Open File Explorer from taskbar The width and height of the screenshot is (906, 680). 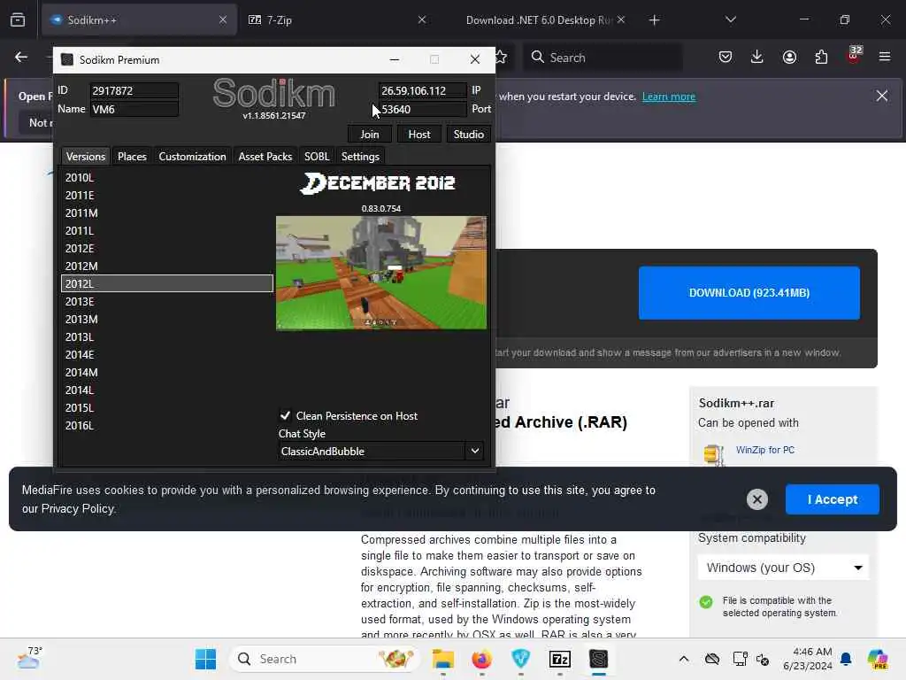(x=443, y=659)
